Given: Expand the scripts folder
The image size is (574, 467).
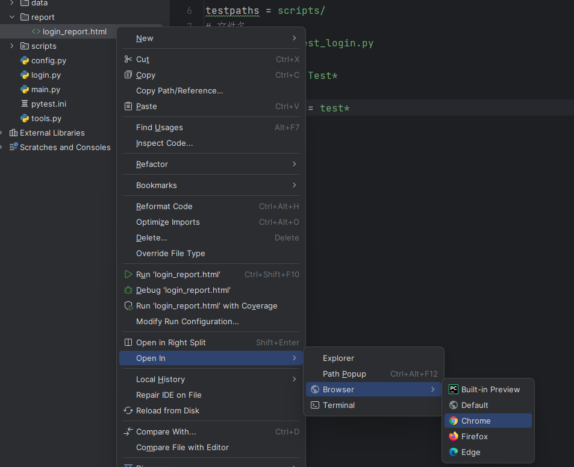Looking at the screenshot, I should [x=11, y=46].
